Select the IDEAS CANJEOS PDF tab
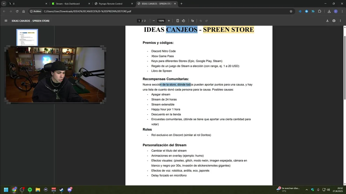This screenshot has height=194, width=346. coord(156,4)
